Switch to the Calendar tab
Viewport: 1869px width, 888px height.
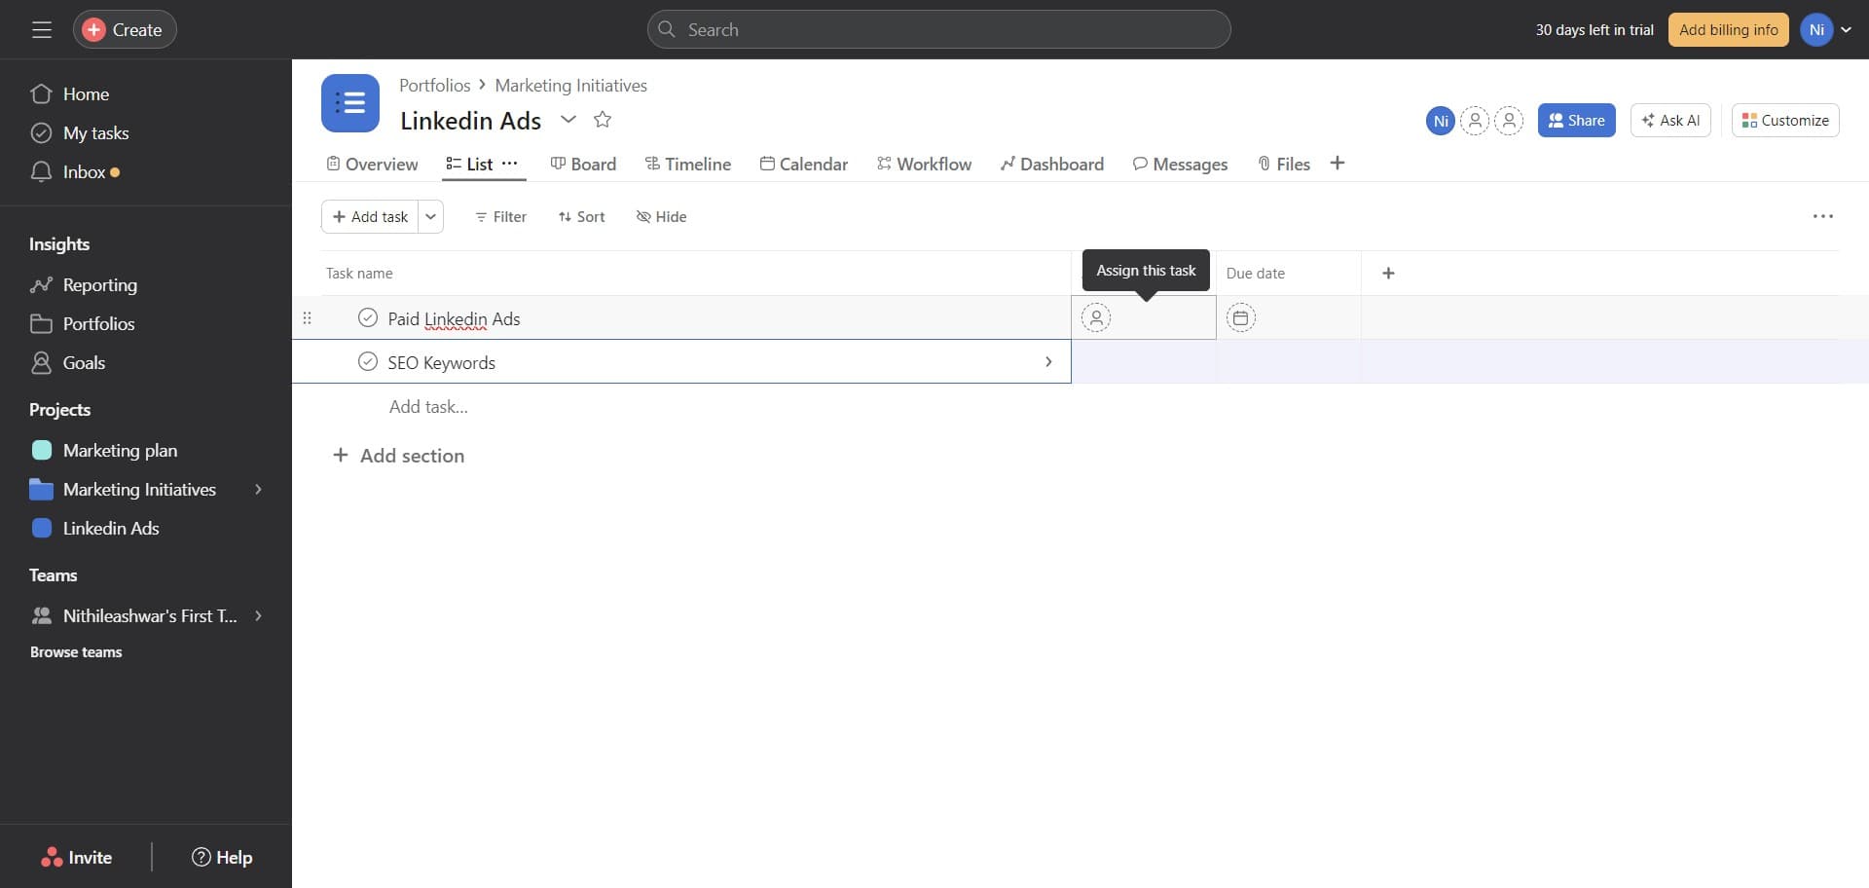click(x=804, y=164)
